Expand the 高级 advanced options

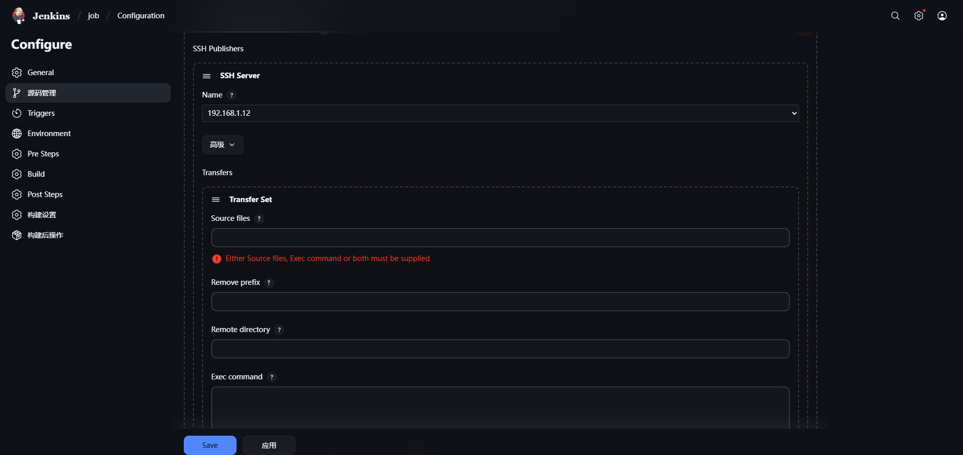click(x=222, y=145)
